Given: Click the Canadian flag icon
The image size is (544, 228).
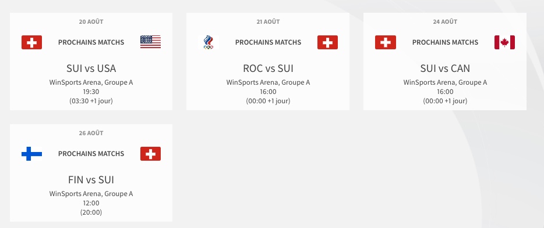Looking at the screenshot, I should pos(504,42).
